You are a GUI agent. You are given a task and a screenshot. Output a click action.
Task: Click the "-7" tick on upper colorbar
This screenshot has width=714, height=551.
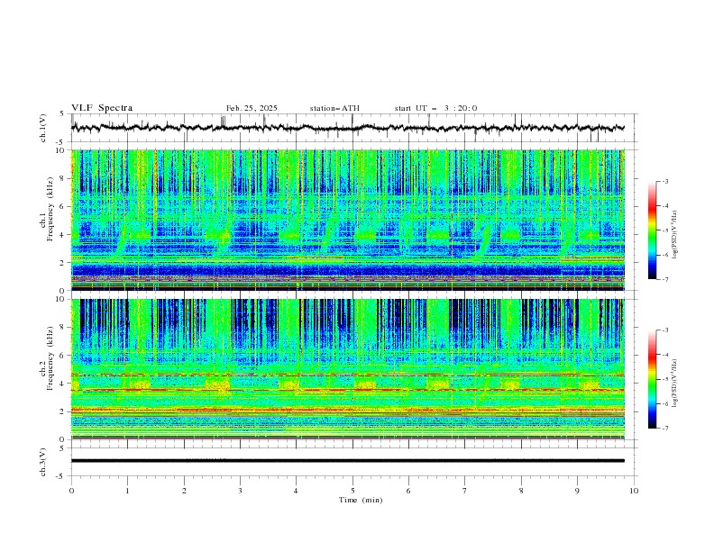[664, 279]
